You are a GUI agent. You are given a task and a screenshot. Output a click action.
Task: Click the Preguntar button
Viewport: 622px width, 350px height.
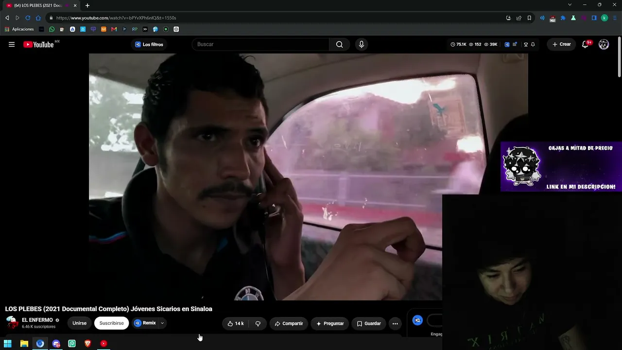point(330,323)
